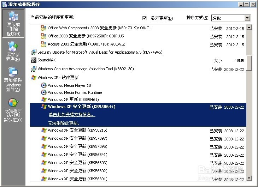Click icon of KB958215 security update
Viewport: 258px width, 187px height.
click(x=43, y=130)
